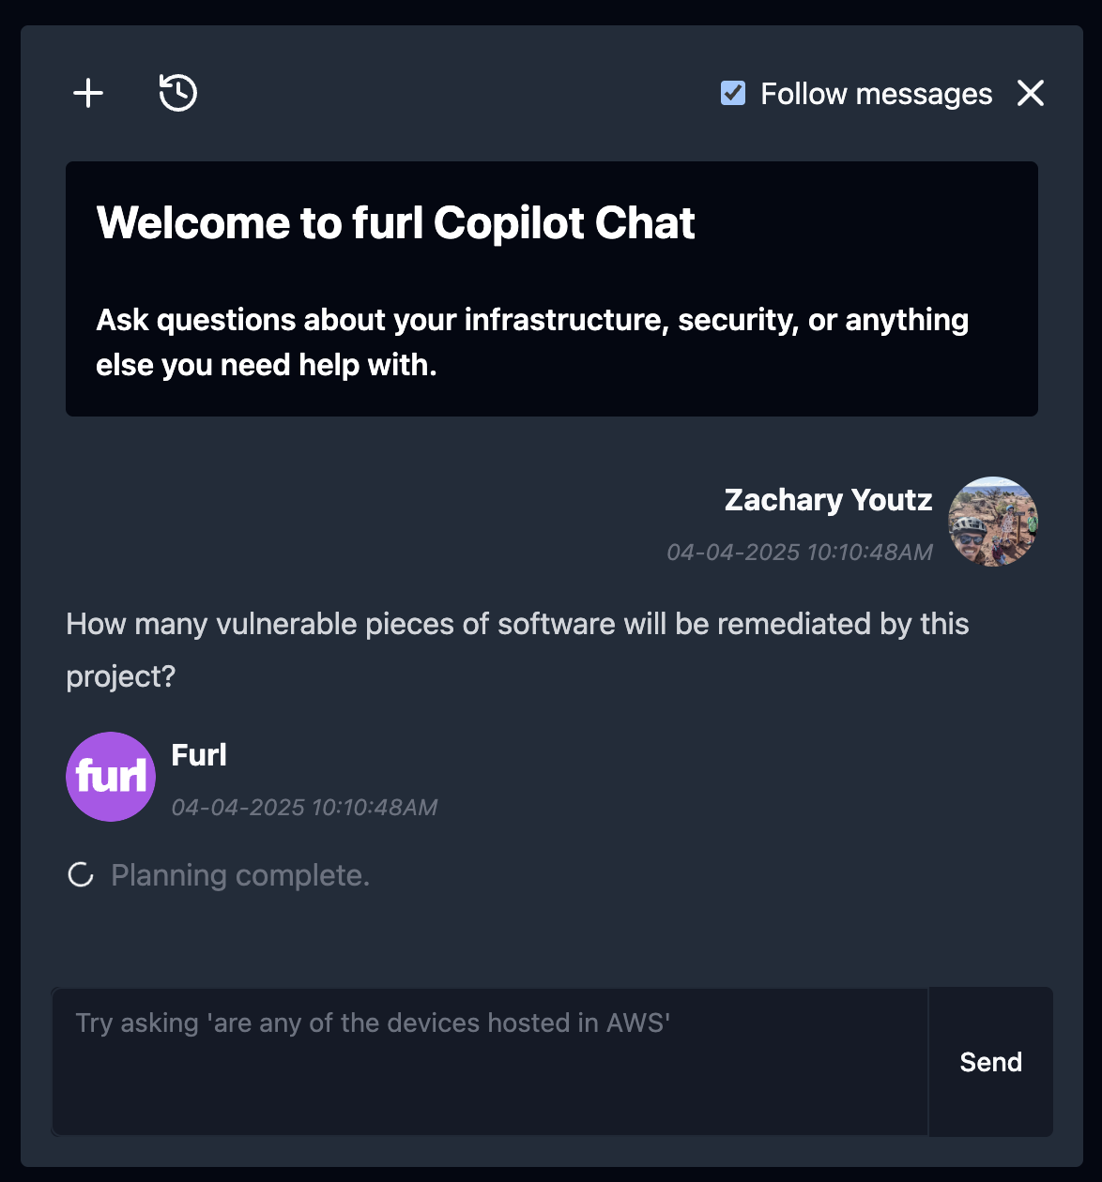
Task: Uncheck the Follow messages checkbox
Action: pos(732,93)
